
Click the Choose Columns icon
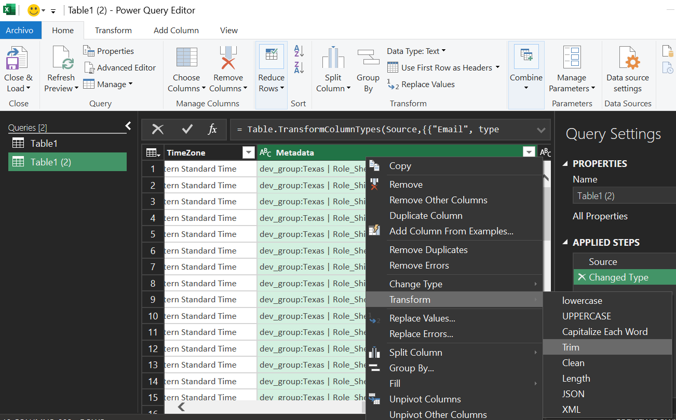[x=186, y=58]
